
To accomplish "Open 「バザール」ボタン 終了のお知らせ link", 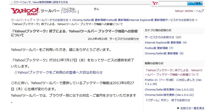I will 167,100.
